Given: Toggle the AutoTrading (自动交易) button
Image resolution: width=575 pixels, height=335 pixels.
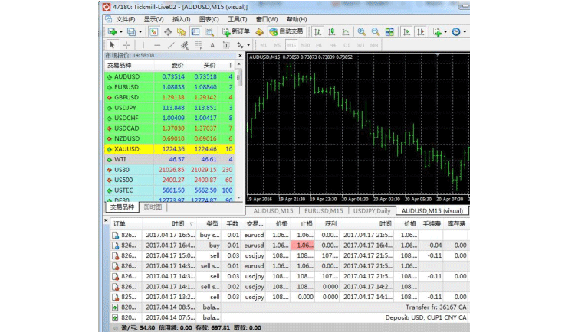Looking at the screenshot, I should pyautogui.click(x=285, y=31).
